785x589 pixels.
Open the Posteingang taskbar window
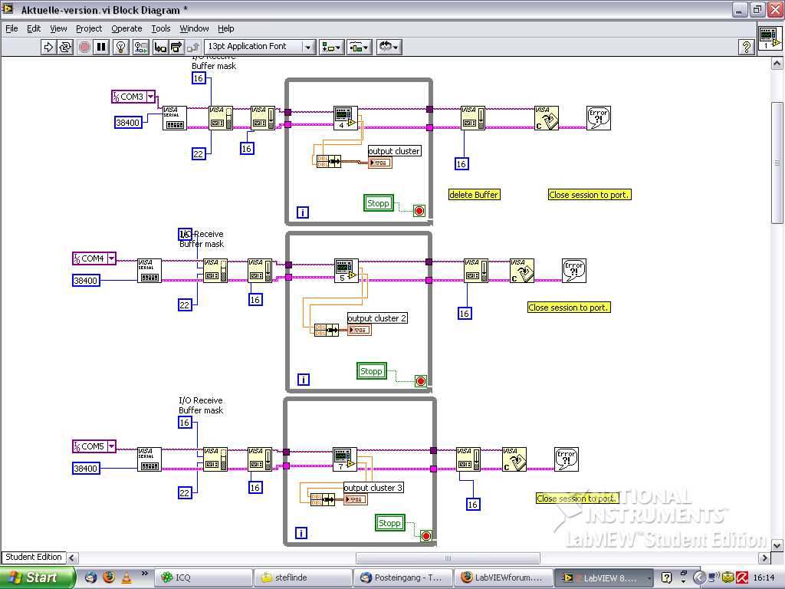pos(403,577)
